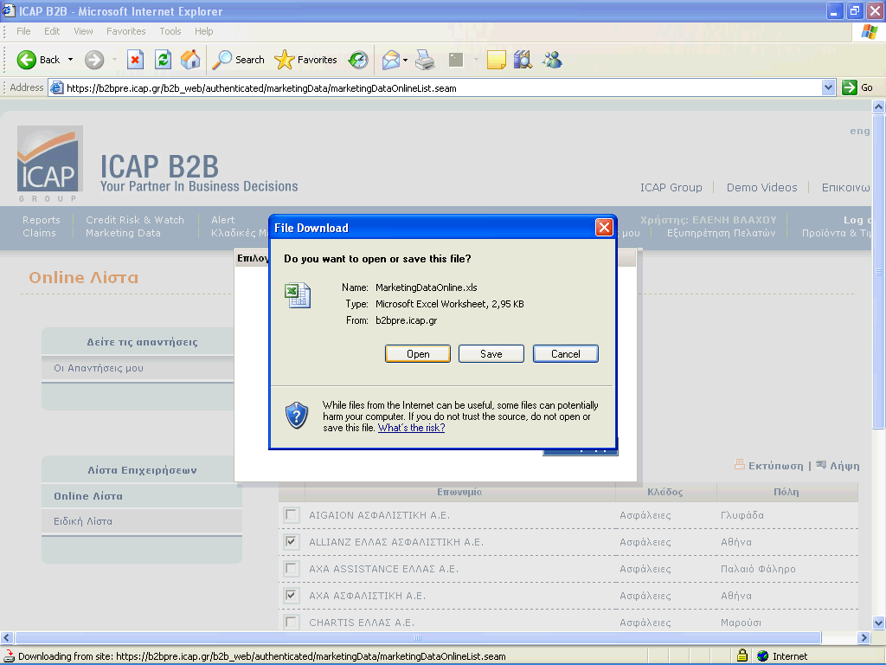Open the File menu
Image resolution: width=886 pixels, height=665 pixels.
[x=23, y=31]
